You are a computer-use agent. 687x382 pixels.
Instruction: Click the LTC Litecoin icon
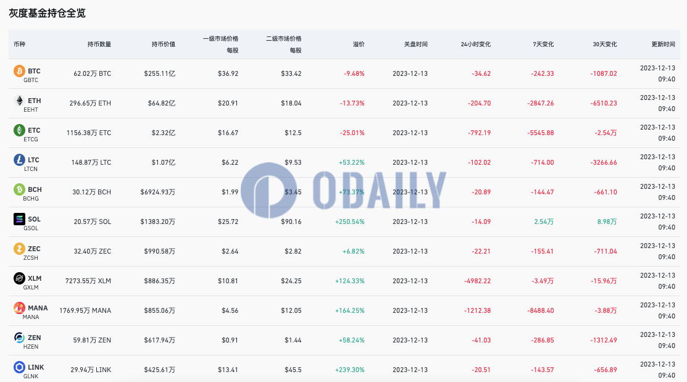tap(19, 159)
